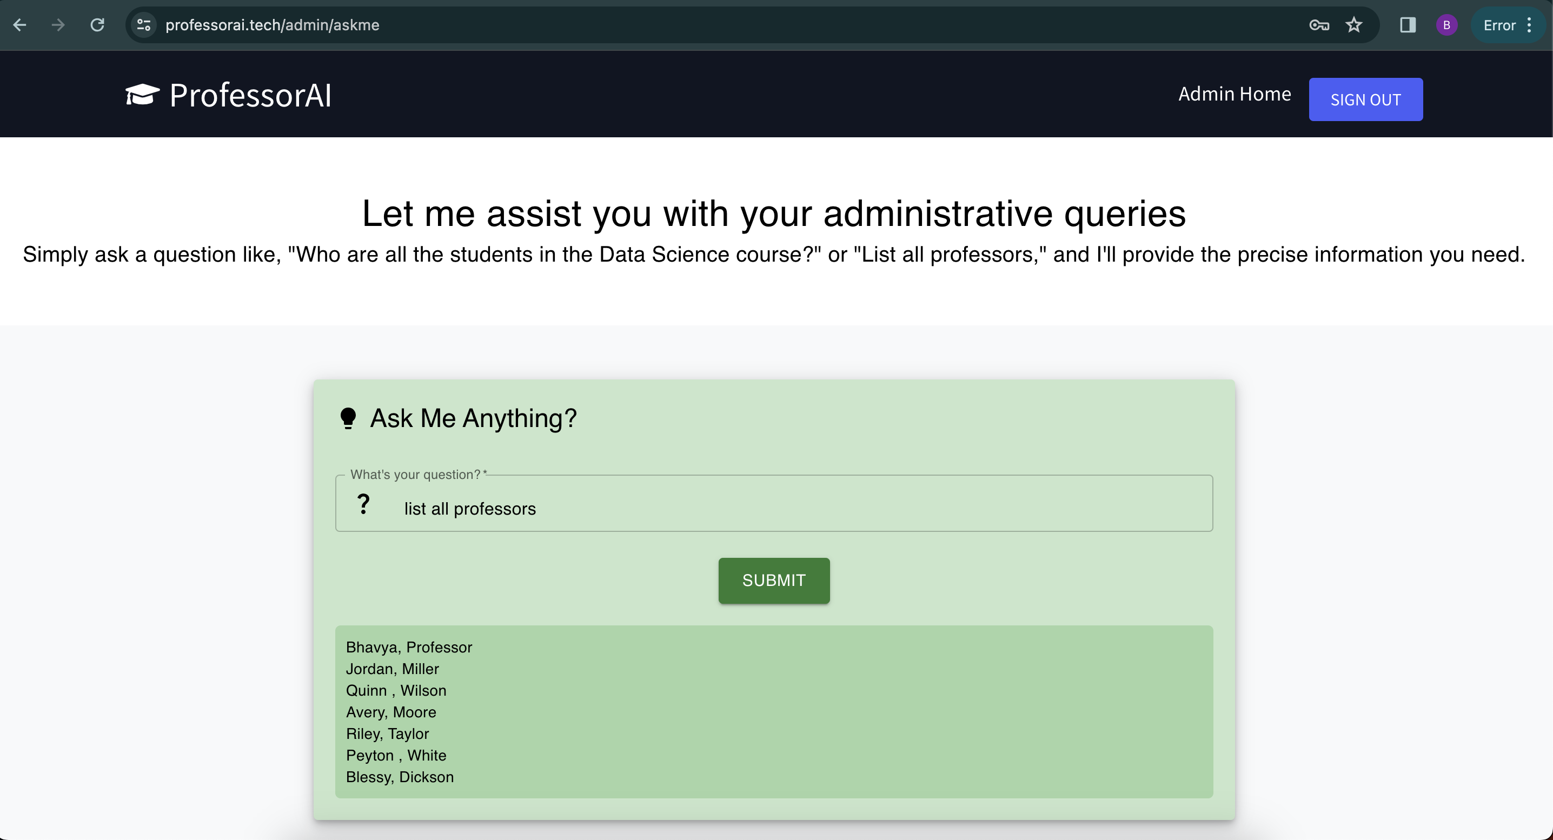The width and height of the screenshot is (1553, 840).
Task: Select the 'Blessy, Dickson' result line
Action: coord(400,777)
